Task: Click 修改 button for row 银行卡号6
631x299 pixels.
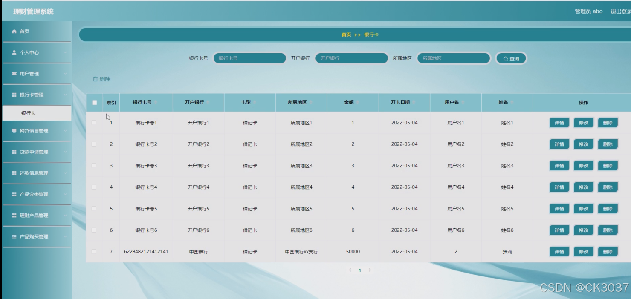Action: click(x=584, y=230)
